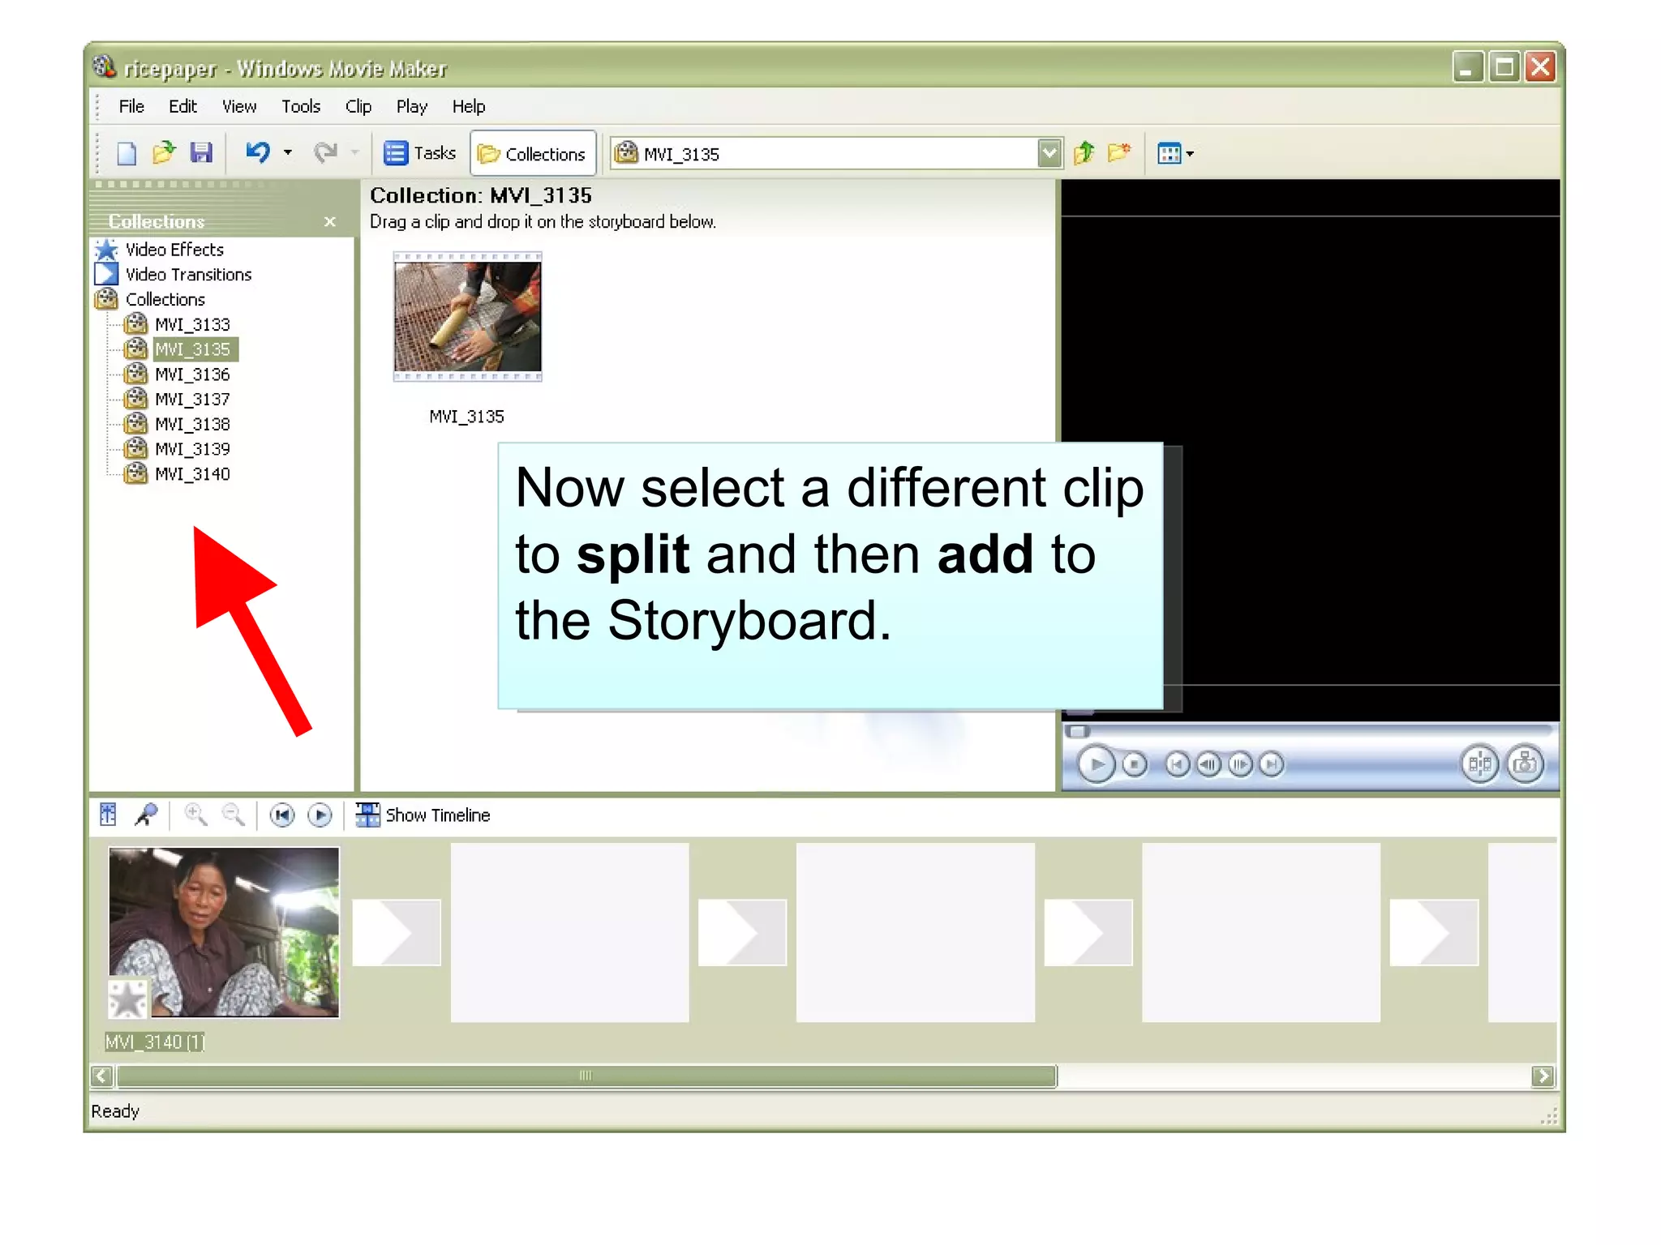
Task: Select the MVI_3139 collection
Action: 192,449
